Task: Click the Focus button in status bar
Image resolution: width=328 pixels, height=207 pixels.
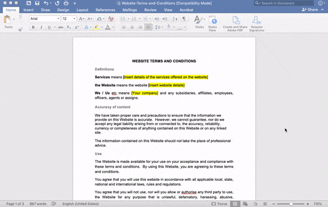Action: (219, 204)
